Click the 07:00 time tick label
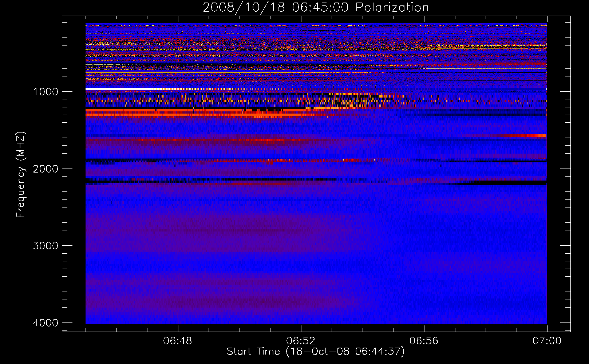Screen dimensions: 589x364 click(x=547, y=341)
